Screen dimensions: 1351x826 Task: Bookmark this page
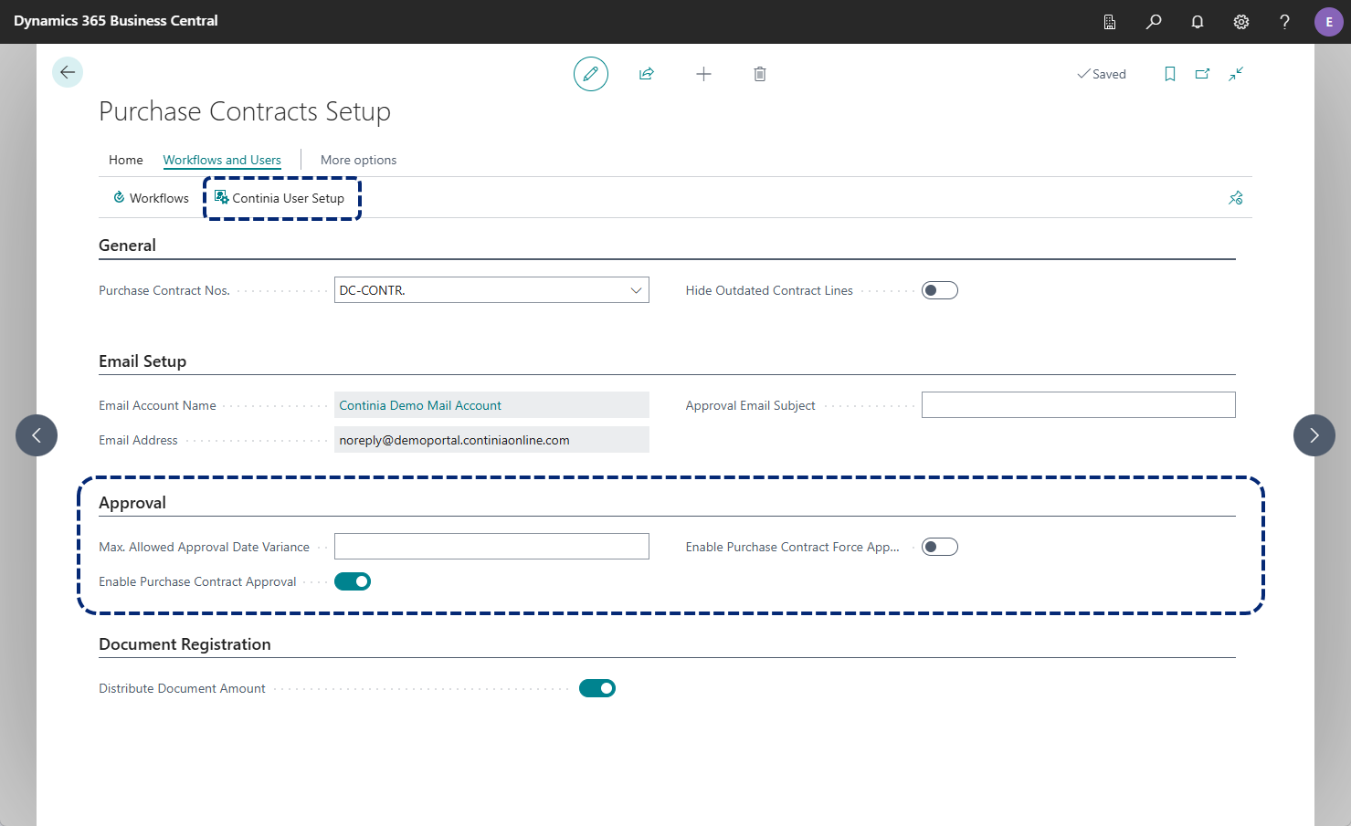(x=1170, y=74)
